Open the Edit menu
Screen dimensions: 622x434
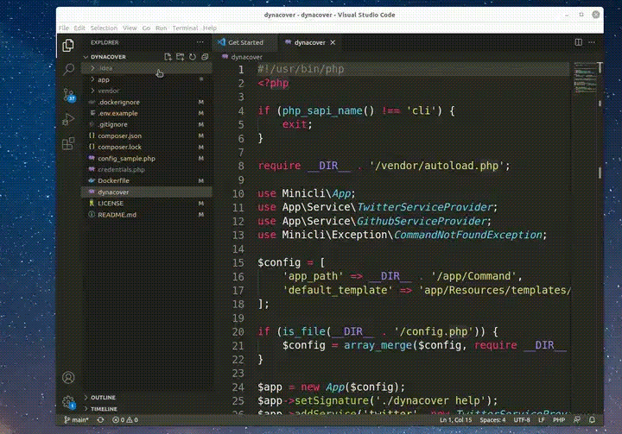(79, 28)
